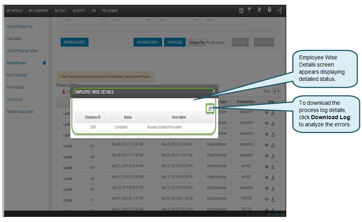
Task: Click eye icon for row 187
Action: (267, 189)
